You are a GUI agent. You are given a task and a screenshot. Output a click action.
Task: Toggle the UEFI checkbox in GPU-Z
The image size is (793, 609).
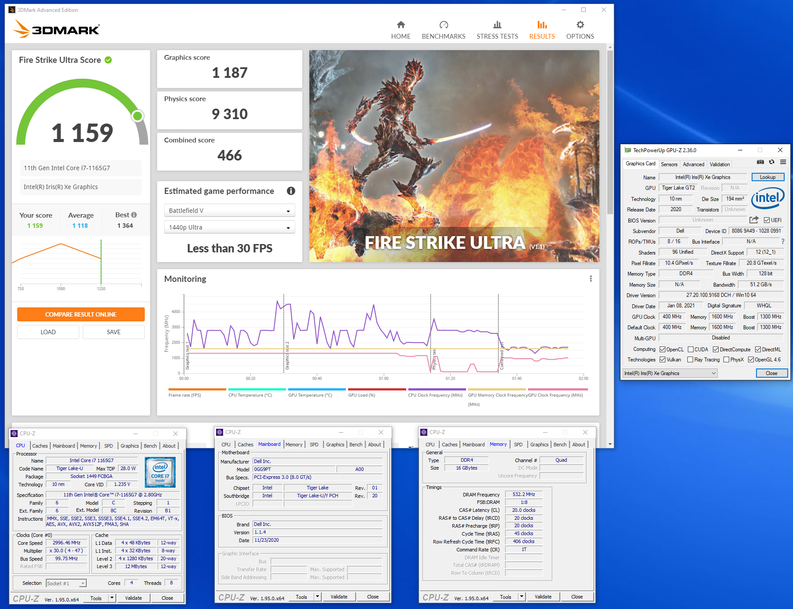coord(767,220)
